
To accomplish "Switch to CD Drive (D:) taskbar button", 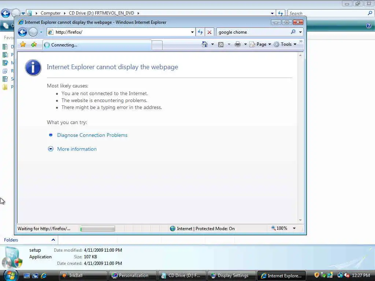I will [x=182, y=276].
